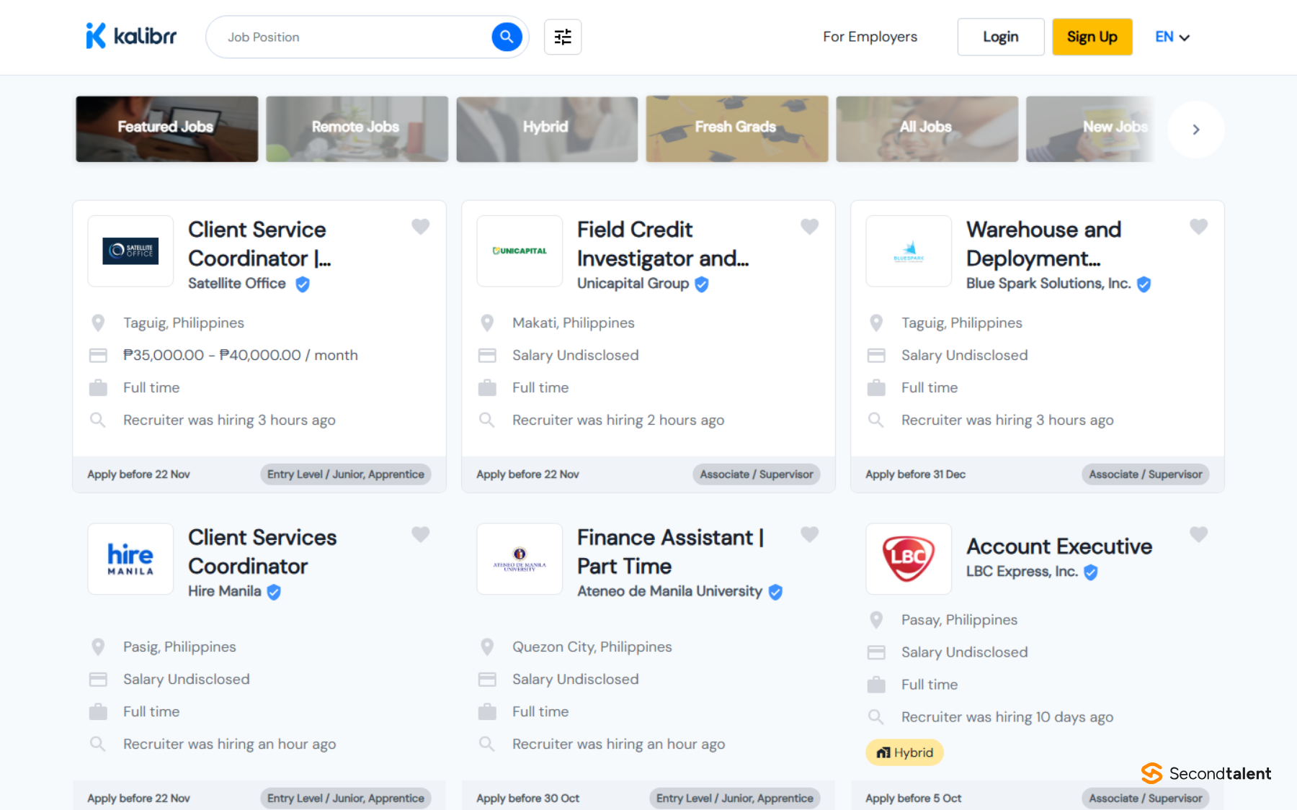Click the Unicapital Group company name
This screenshot has height=810, width=1297.
[x=633, y=284]
